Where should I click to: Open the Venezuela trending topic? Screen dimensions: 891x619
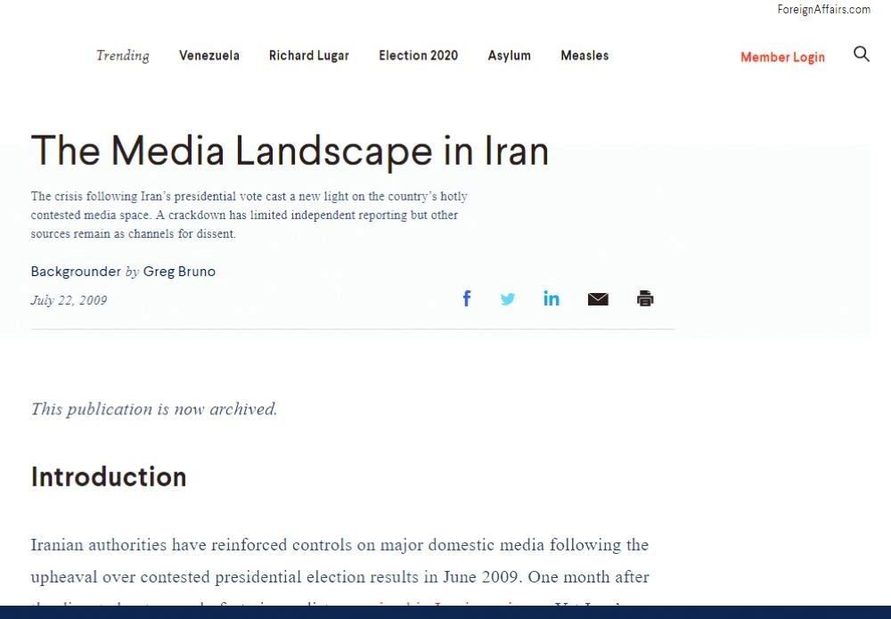[x=208, y=55]
